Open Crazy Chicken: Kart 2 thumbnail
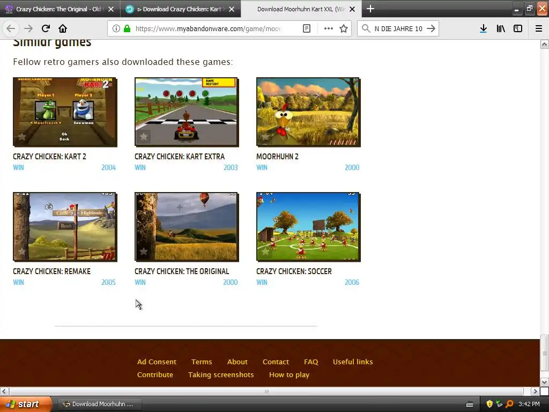 (65, 112)
